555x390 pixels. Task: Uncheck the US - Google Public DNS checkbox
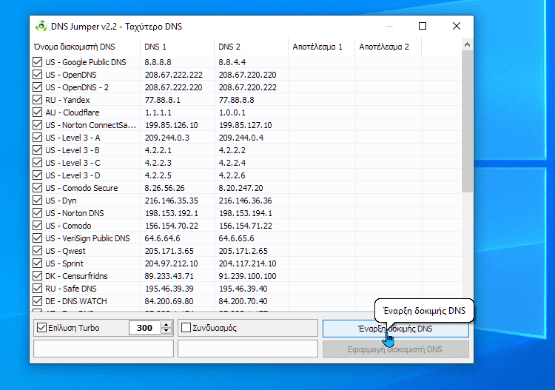[37, 62]
